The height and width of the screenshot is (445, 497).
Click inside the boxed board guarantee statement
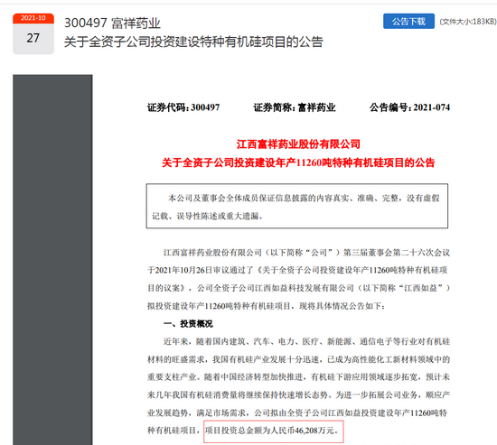297,206
